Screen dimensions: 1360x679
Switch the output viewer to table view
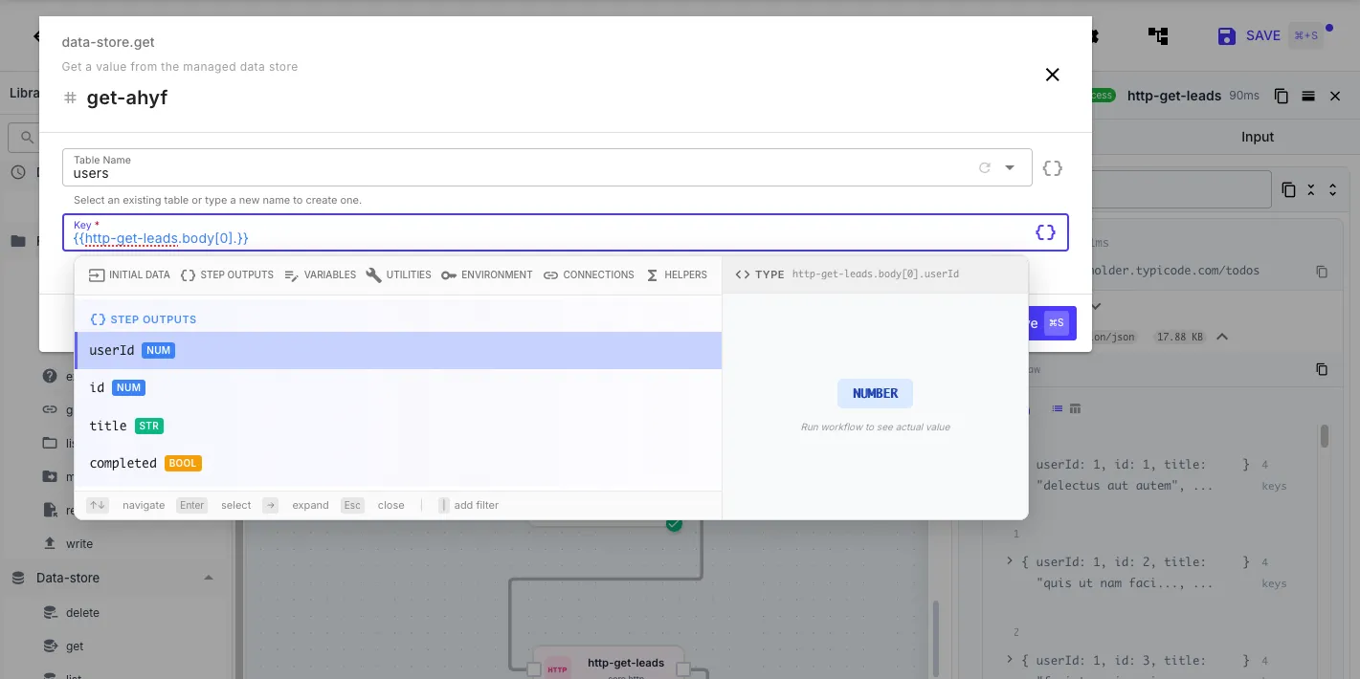(x=1074, y=408)
